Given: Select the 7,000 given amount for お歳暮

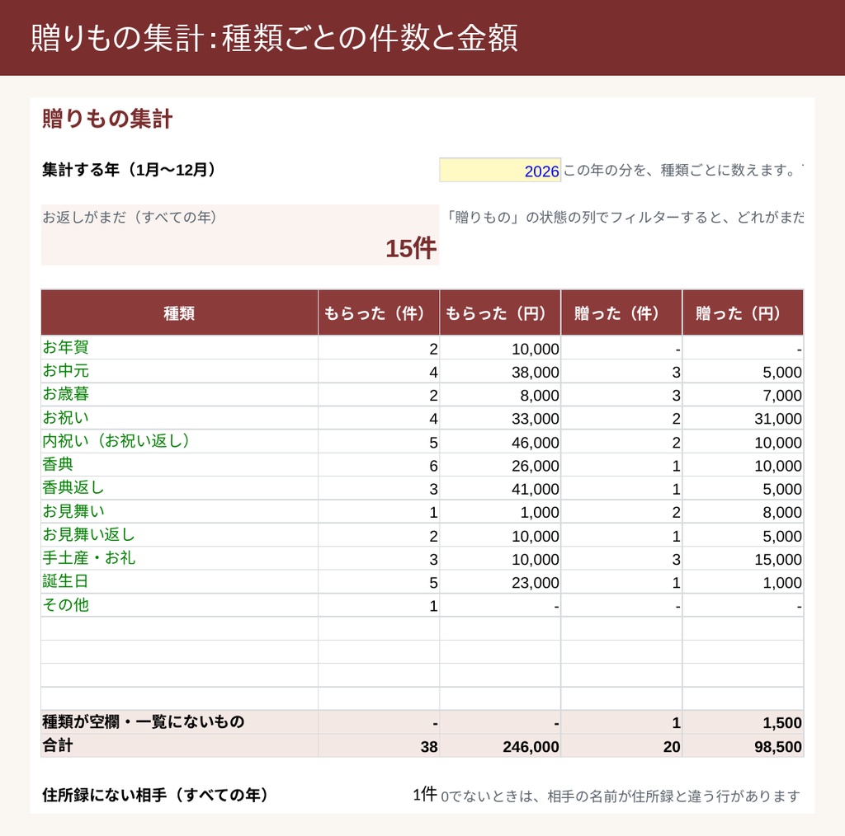Looking at the screenshot, I should coord(743,395).
